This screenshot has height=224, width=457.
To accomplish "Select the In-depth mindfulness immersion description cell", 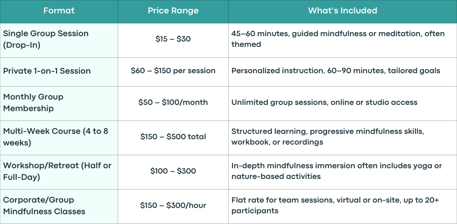I will (343, 172).
